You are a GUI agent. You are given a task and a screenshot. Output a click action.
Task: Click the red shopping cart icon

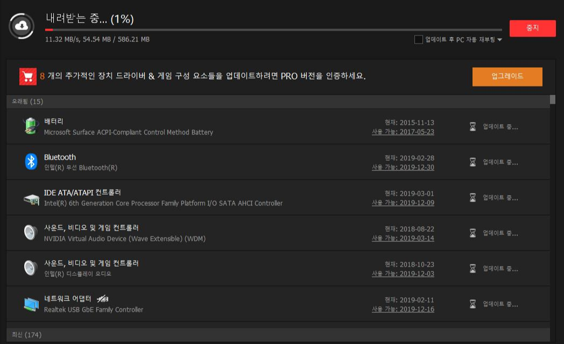[x=27, y=76]
